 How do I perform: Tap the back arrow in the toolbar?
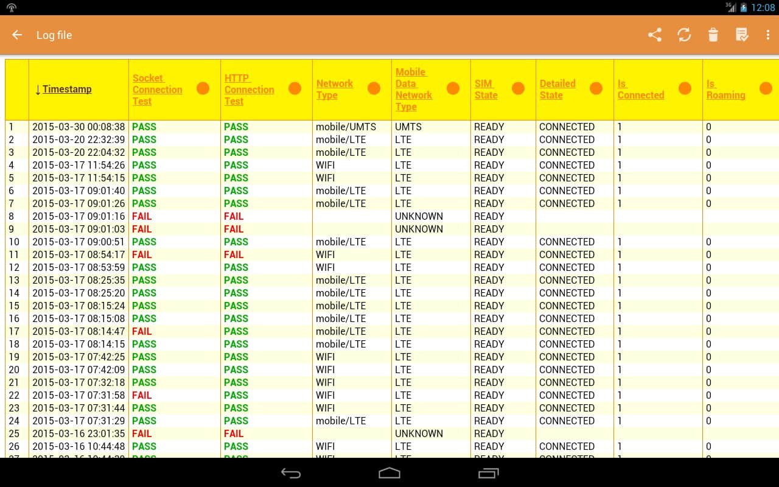tap(17, 35)
